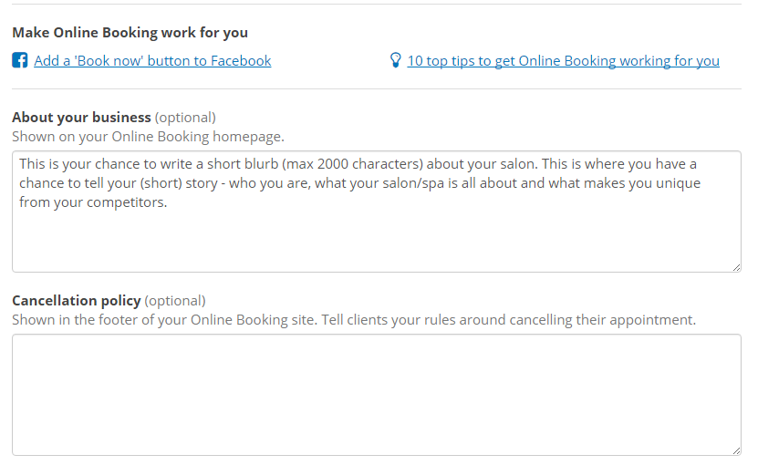Focus the empty Cancellation policy text area
758x465 pixels.
tap(376, 394)
